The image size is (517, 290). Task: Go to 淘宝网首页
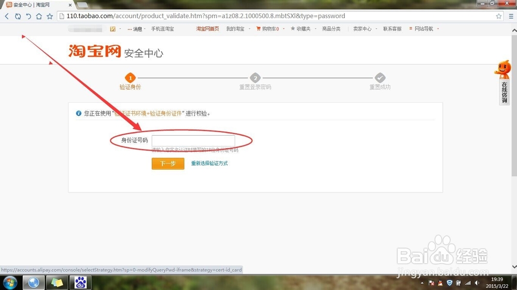pyautogui.click(x=207, y=29)
